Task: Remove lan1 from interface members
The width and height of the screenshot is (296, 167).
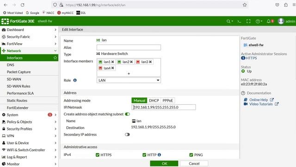Action: click(112, 62)
